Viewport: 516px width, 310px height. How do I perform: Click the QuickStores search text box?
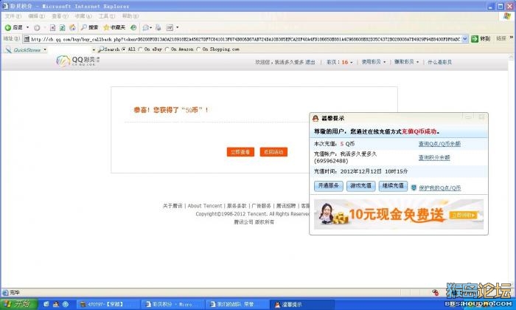(69, 49)
